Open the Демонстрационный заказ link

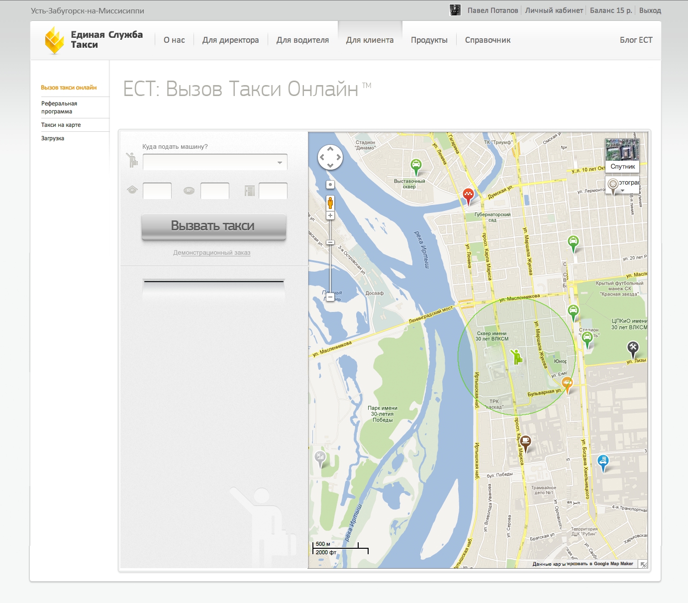pyautogui.click(x=212, y=253)
